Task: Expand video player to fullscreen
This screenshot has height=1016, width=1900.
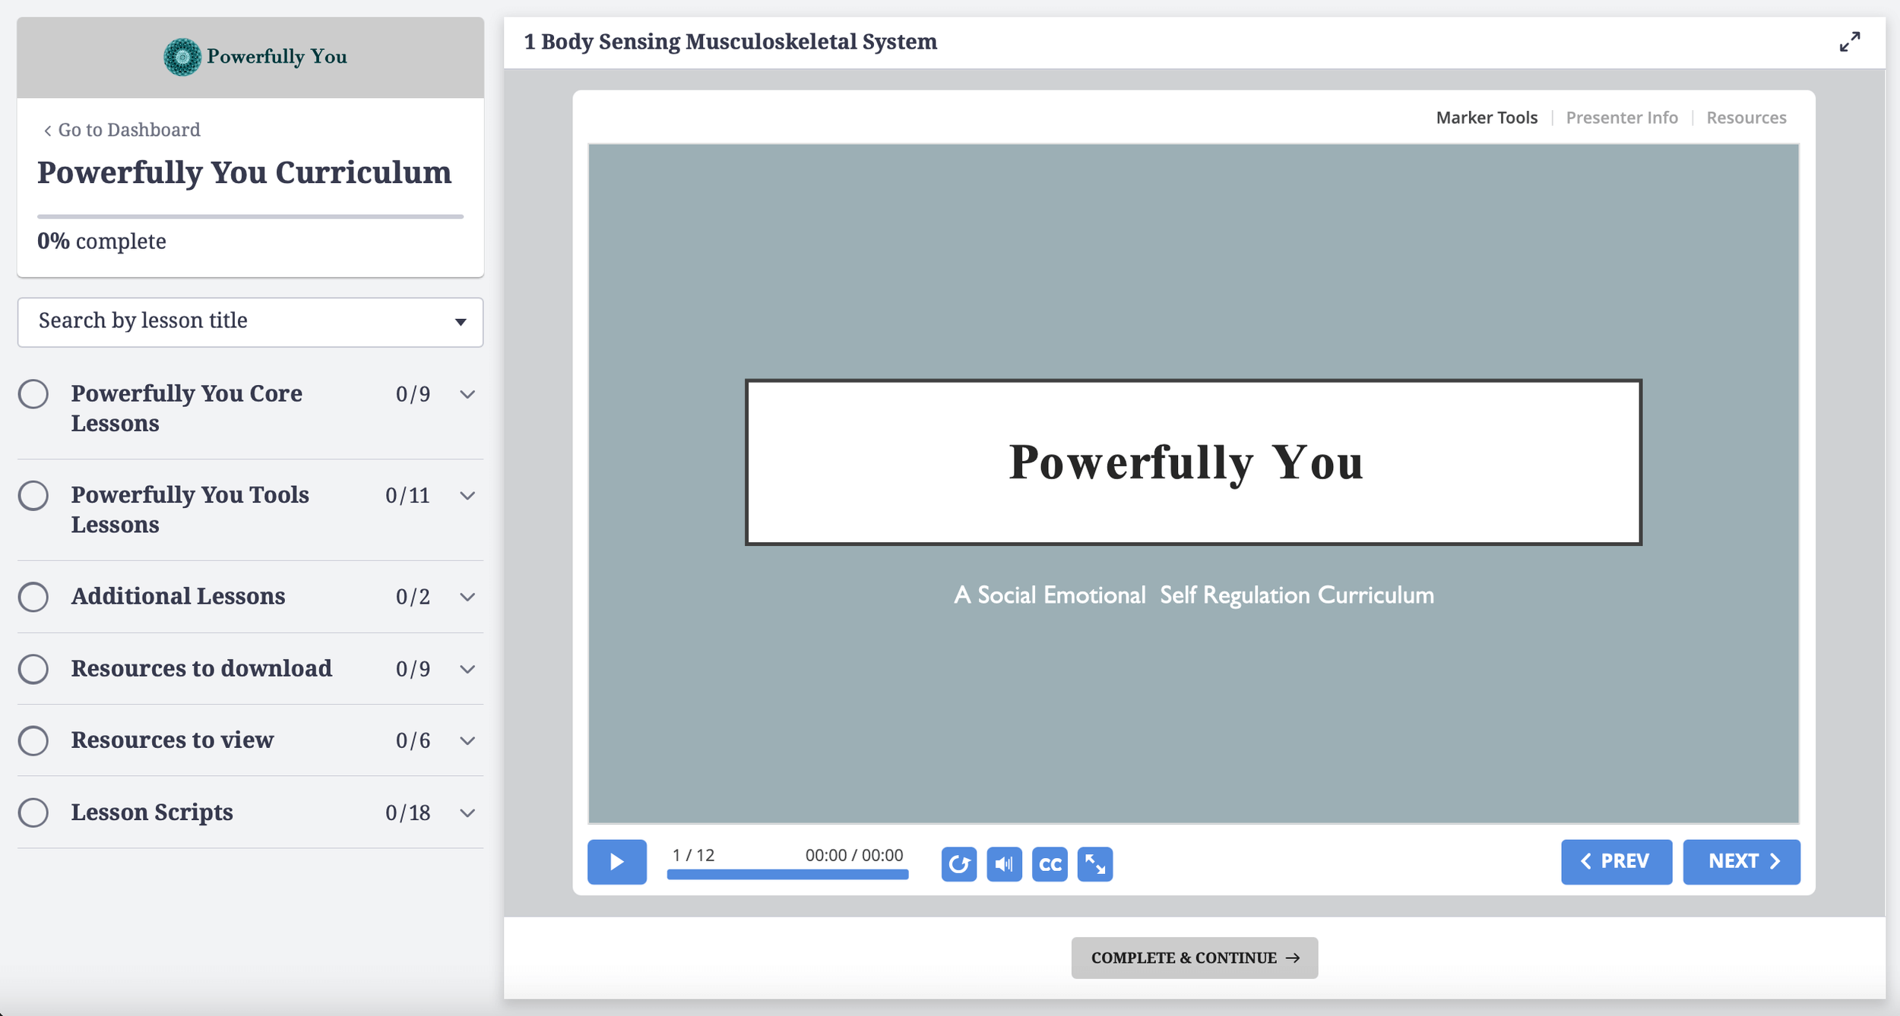Action: (x=1094, y=863)
